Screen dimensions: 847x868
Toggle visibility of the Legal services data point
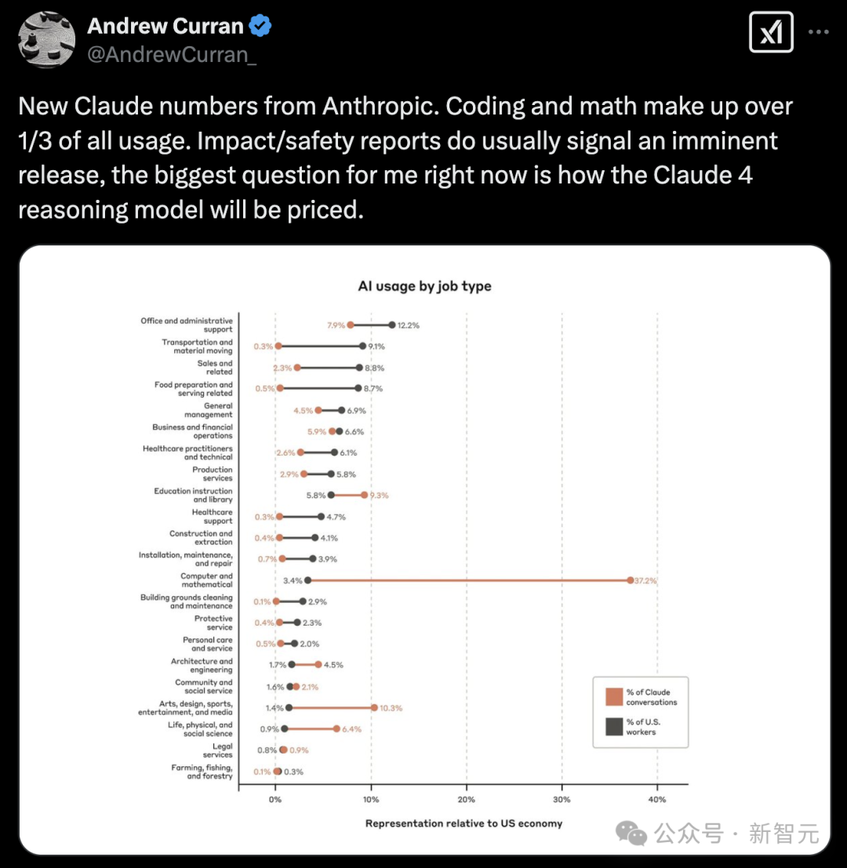tap(283, 749)
